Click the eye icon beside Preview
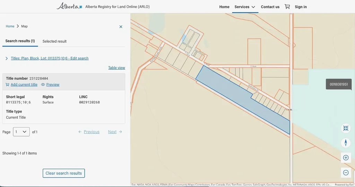This screenshot has height=187, width=355. pyautogui.click(x=43, y=84)
